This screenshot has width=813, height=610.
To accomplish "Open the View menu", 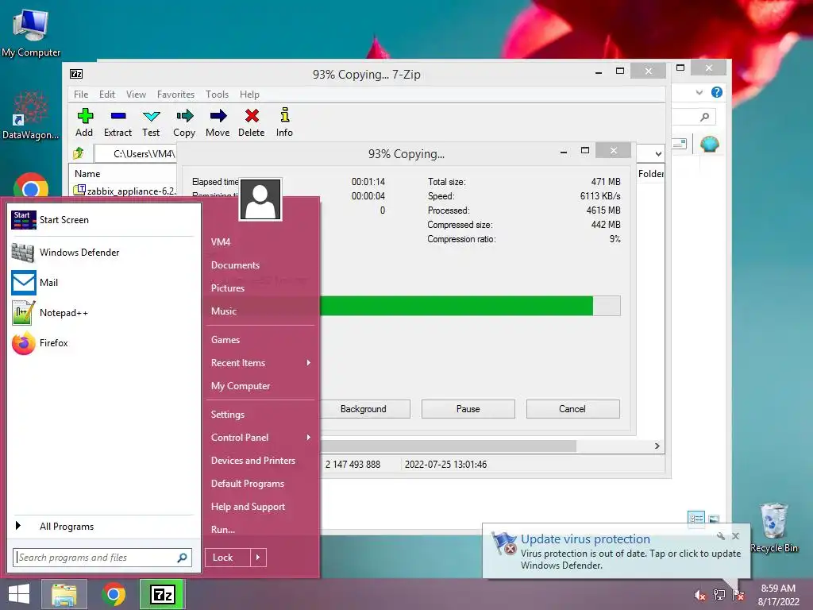I will click(x=136, y=95).
